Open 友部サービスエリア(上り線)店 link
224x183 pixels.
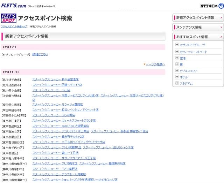[x=65, y=96]
